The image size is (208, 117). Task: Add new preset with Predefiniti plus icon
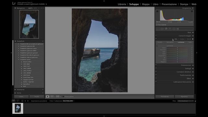click(43, 41)
